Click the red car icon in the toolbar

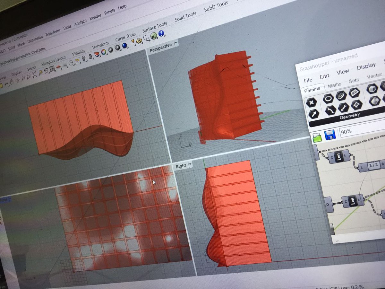pos(58,67)
